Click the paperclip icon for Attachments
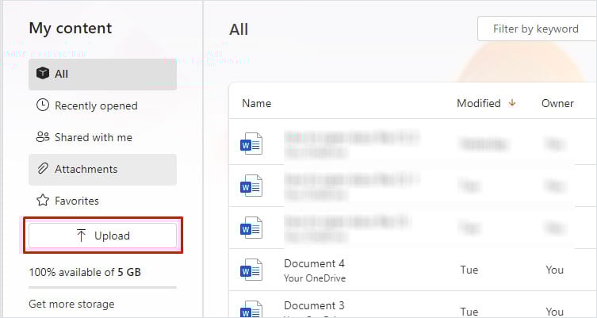Screen dimensions: 597x318 pyautogui.click(x=43, y=168)
